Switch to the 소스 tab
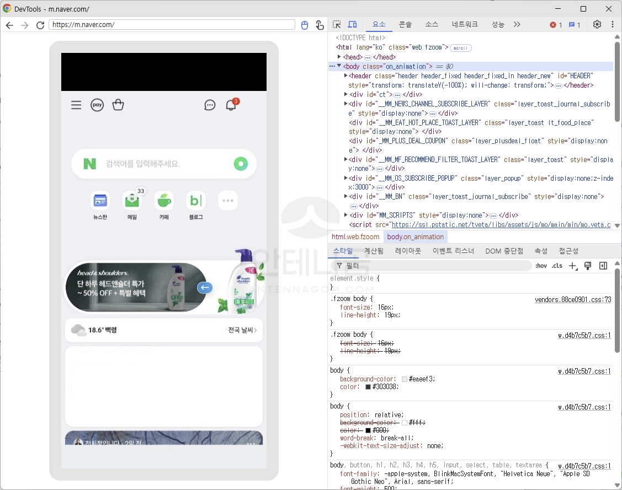Viewport: 622px width, 490px height. 432,25
